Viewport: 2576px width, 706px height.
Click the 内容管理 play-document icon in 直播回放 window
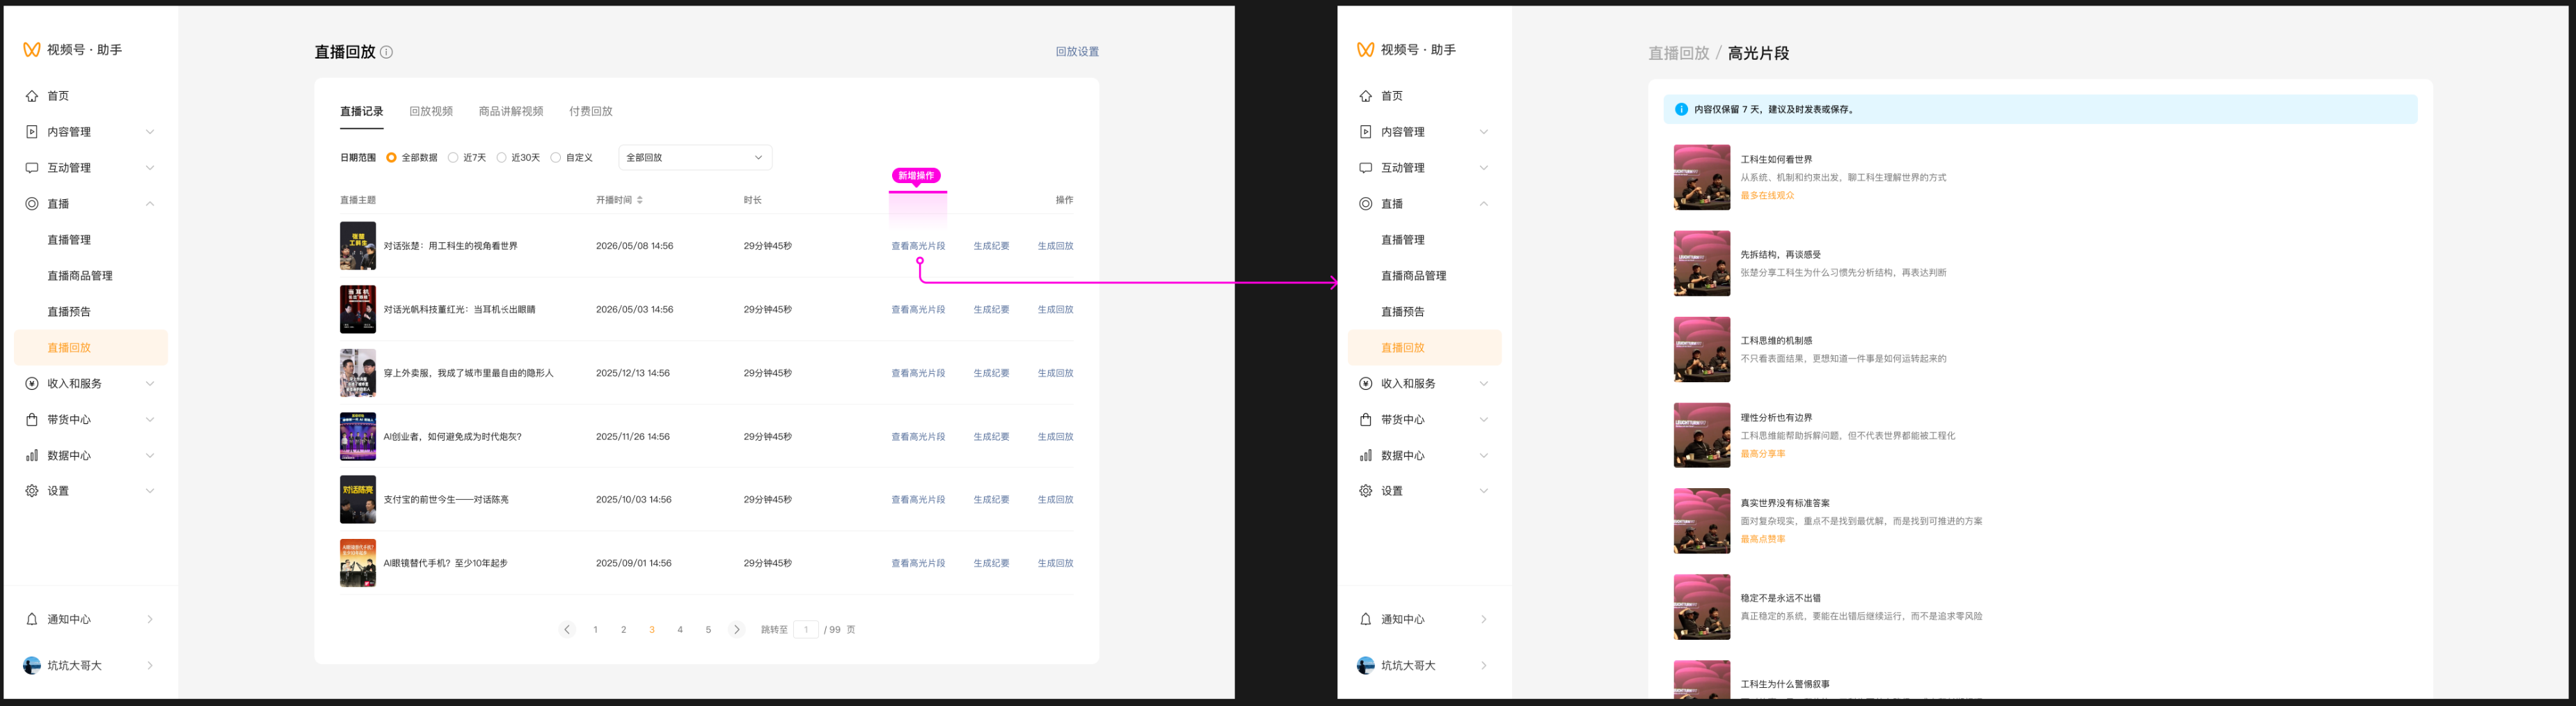point(32,132)
